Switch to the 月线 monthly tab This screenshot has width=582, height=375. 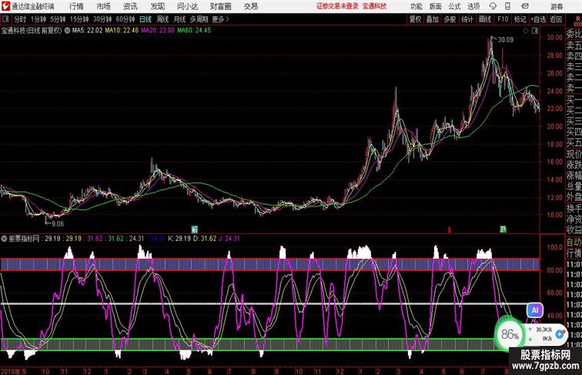179,19
